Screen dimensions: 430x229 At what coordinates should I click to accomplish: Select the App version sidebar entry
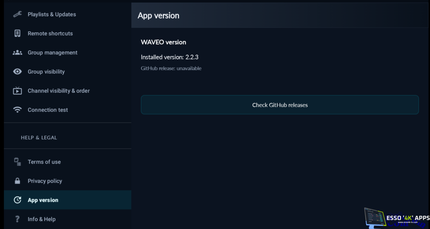coord(68,200)
